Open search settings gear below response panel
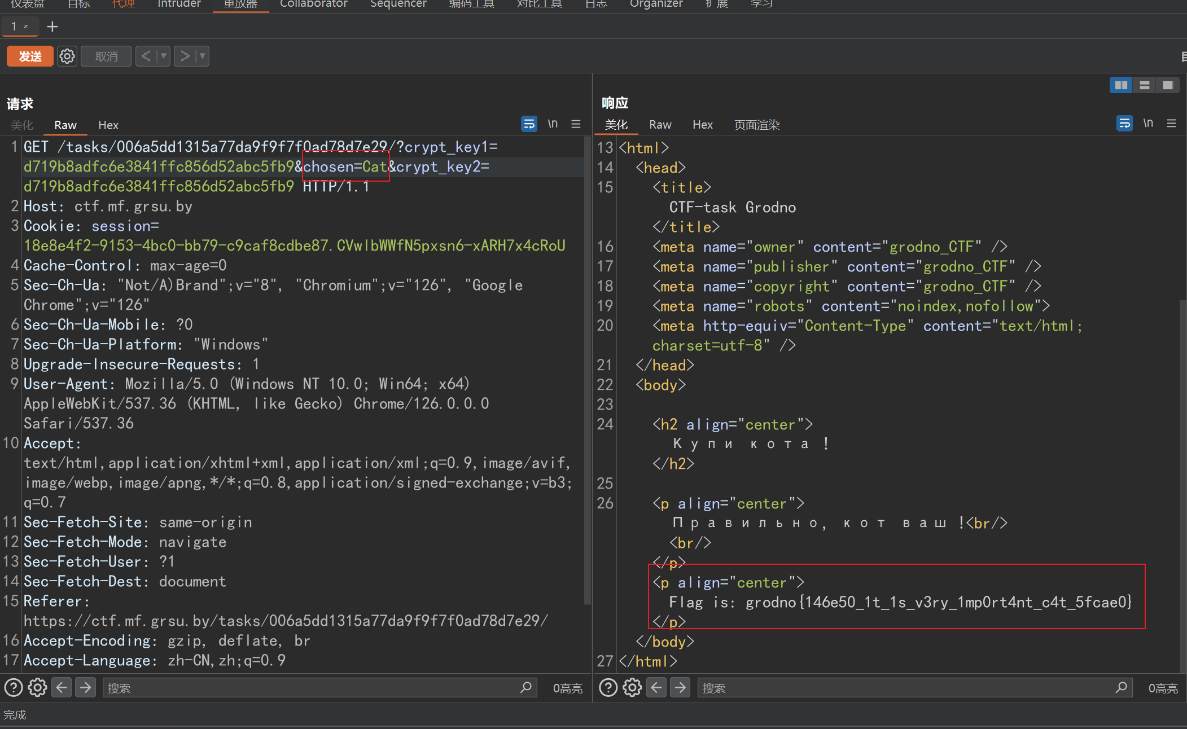 (x=632, y=687)
